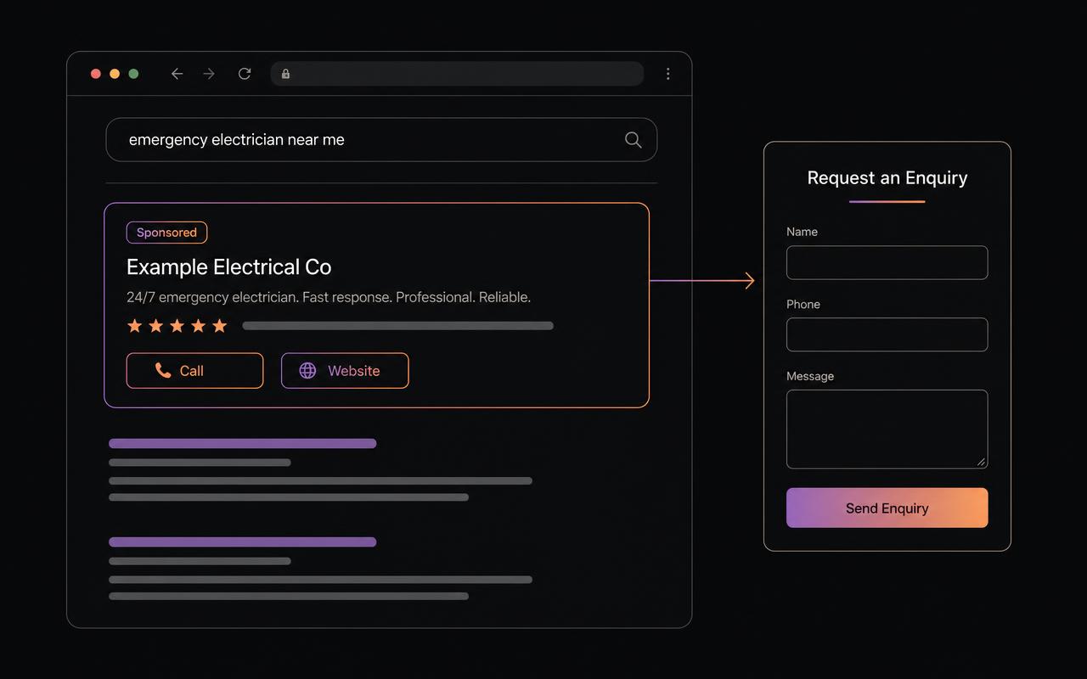The image size is (1087, 679).
Task: Click the globe icon on Website button
Action: (x=308, y=371)
